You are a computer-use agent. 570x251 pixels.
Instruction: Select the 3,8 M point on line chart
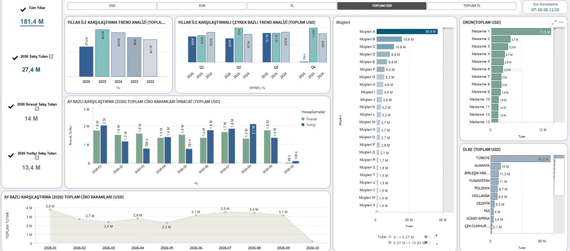click(x=50, y=210)
